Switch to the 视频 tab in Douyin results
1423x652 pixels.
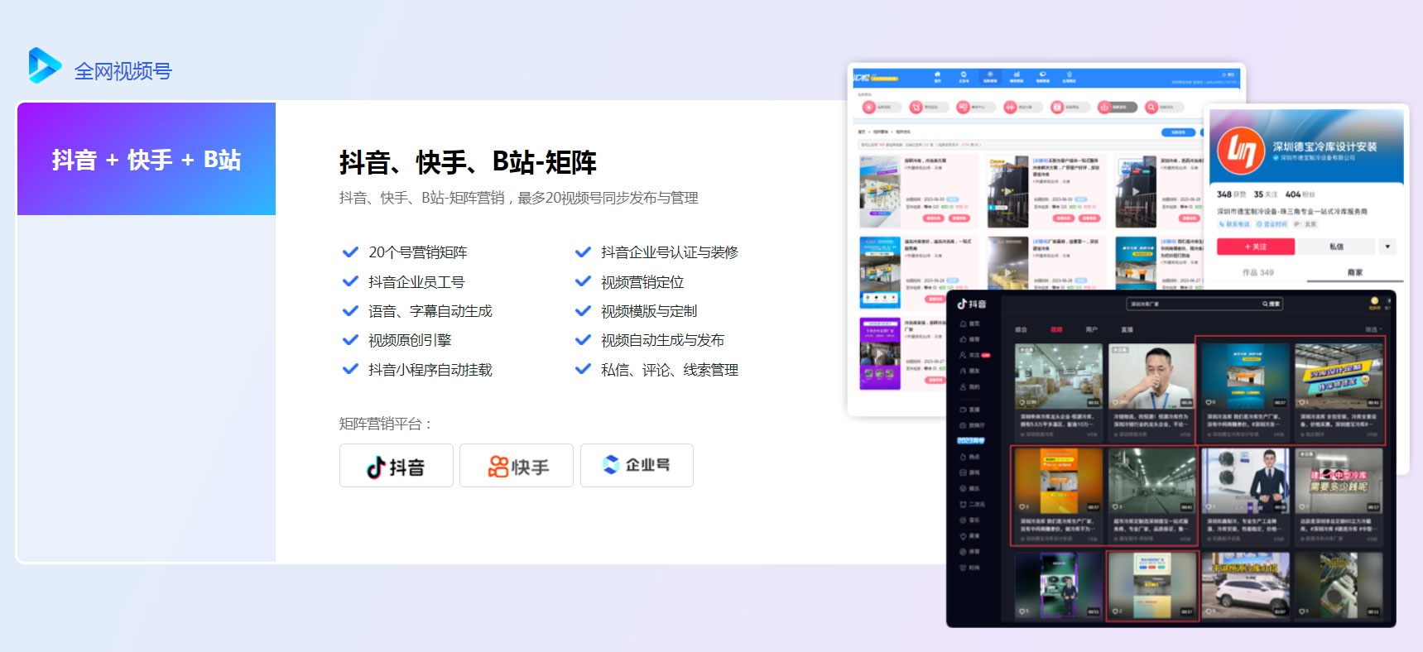1056,329
